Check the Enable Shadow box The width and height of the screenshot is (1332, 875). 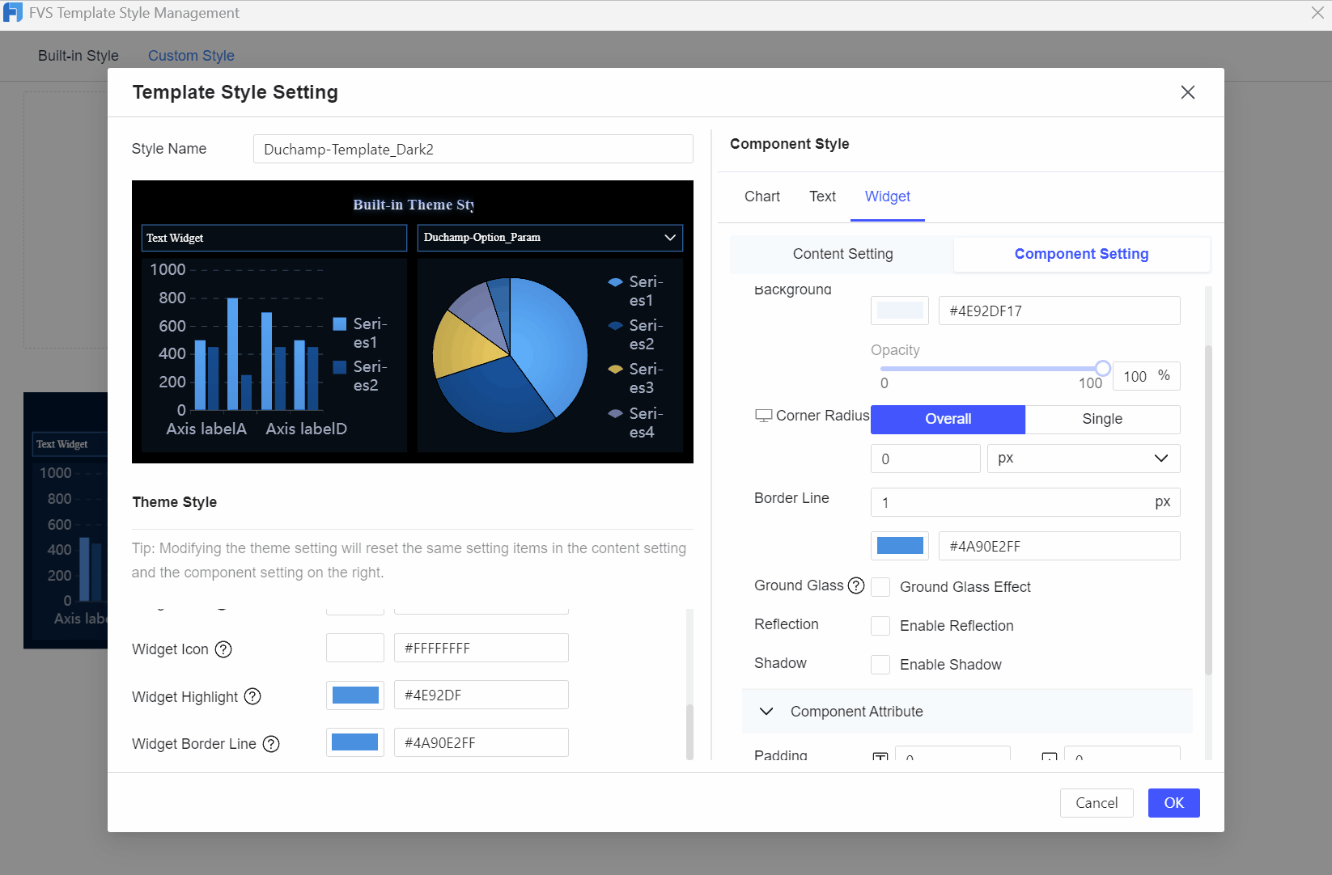click(x=880, y=665)
